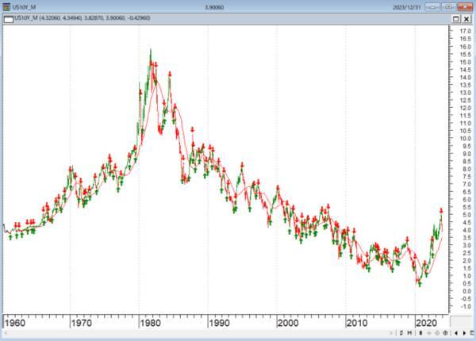Close the inner chart pane
The image size is (476, 341).
pyautogui.click(x=467, y=19)
